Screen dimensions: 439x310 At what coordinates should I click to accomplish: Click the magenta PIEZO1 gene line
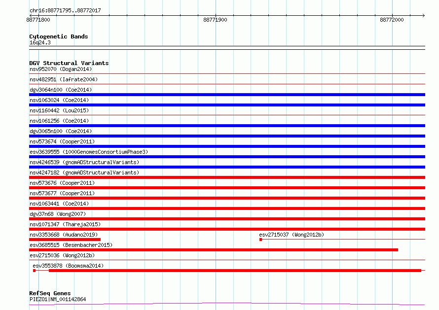click(x=227, y=304)
